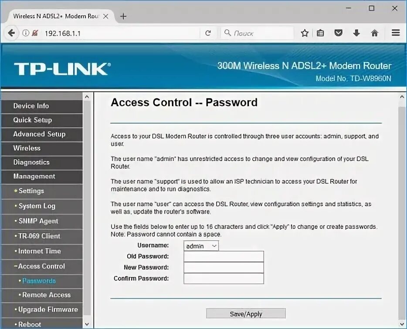The height and width of the screenshot is (329, 407).
Task: Open the bookmarks list icon
Action: tap(320, 33)
